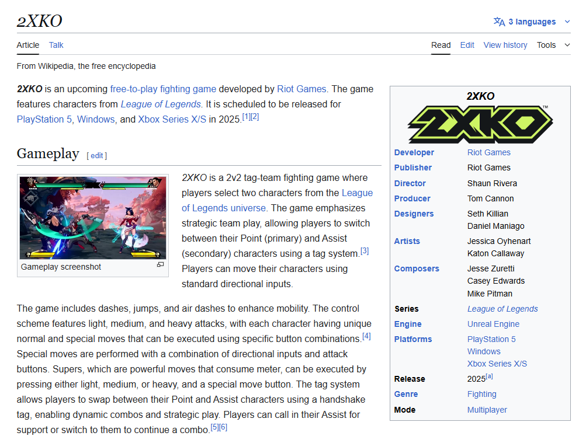Viewport: 572px width, 443px height.
Task: Click the Platforms label in the infobox
Action: tap(413, 340)
